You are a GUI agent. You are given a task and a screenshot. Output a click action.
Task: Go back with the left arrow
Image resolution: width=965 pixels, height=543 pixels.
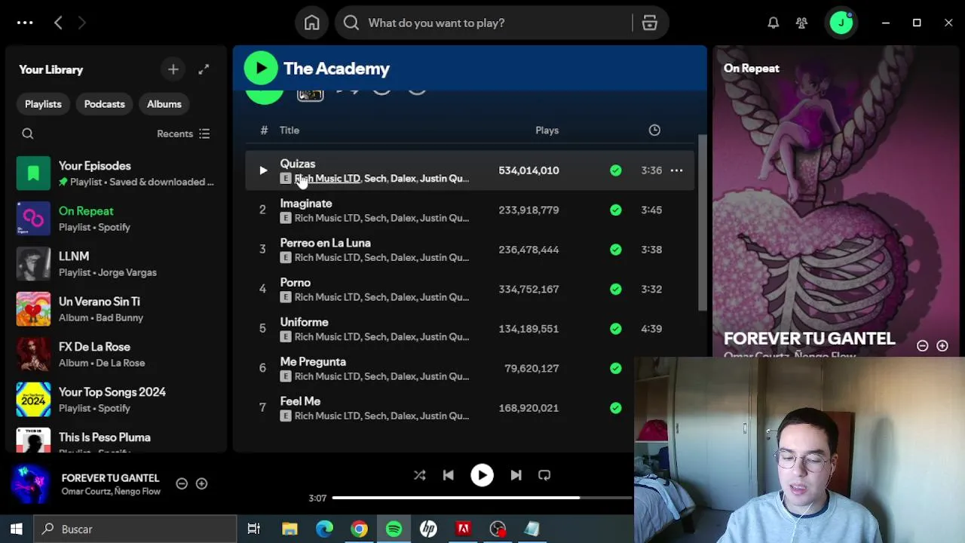coord(58,23)
